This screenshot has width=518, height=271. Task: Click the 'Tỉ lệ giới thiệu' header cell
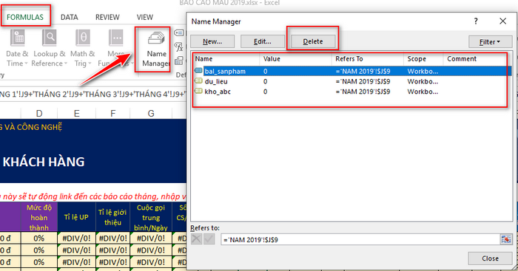(x=112, y=217)
